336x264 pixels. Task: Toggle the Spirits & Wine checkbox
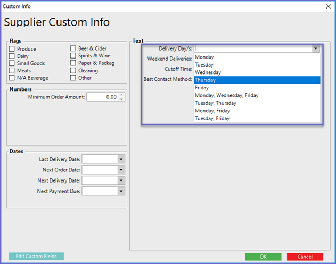73,56
